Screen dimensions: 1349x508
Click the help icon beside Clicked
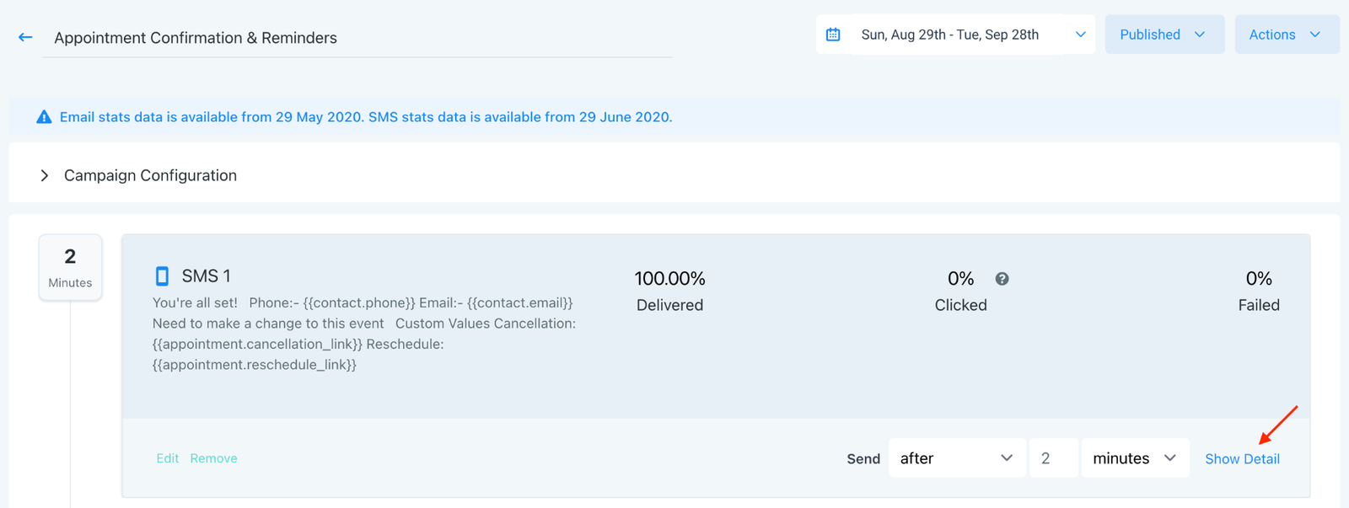(x=1002, y=279)
